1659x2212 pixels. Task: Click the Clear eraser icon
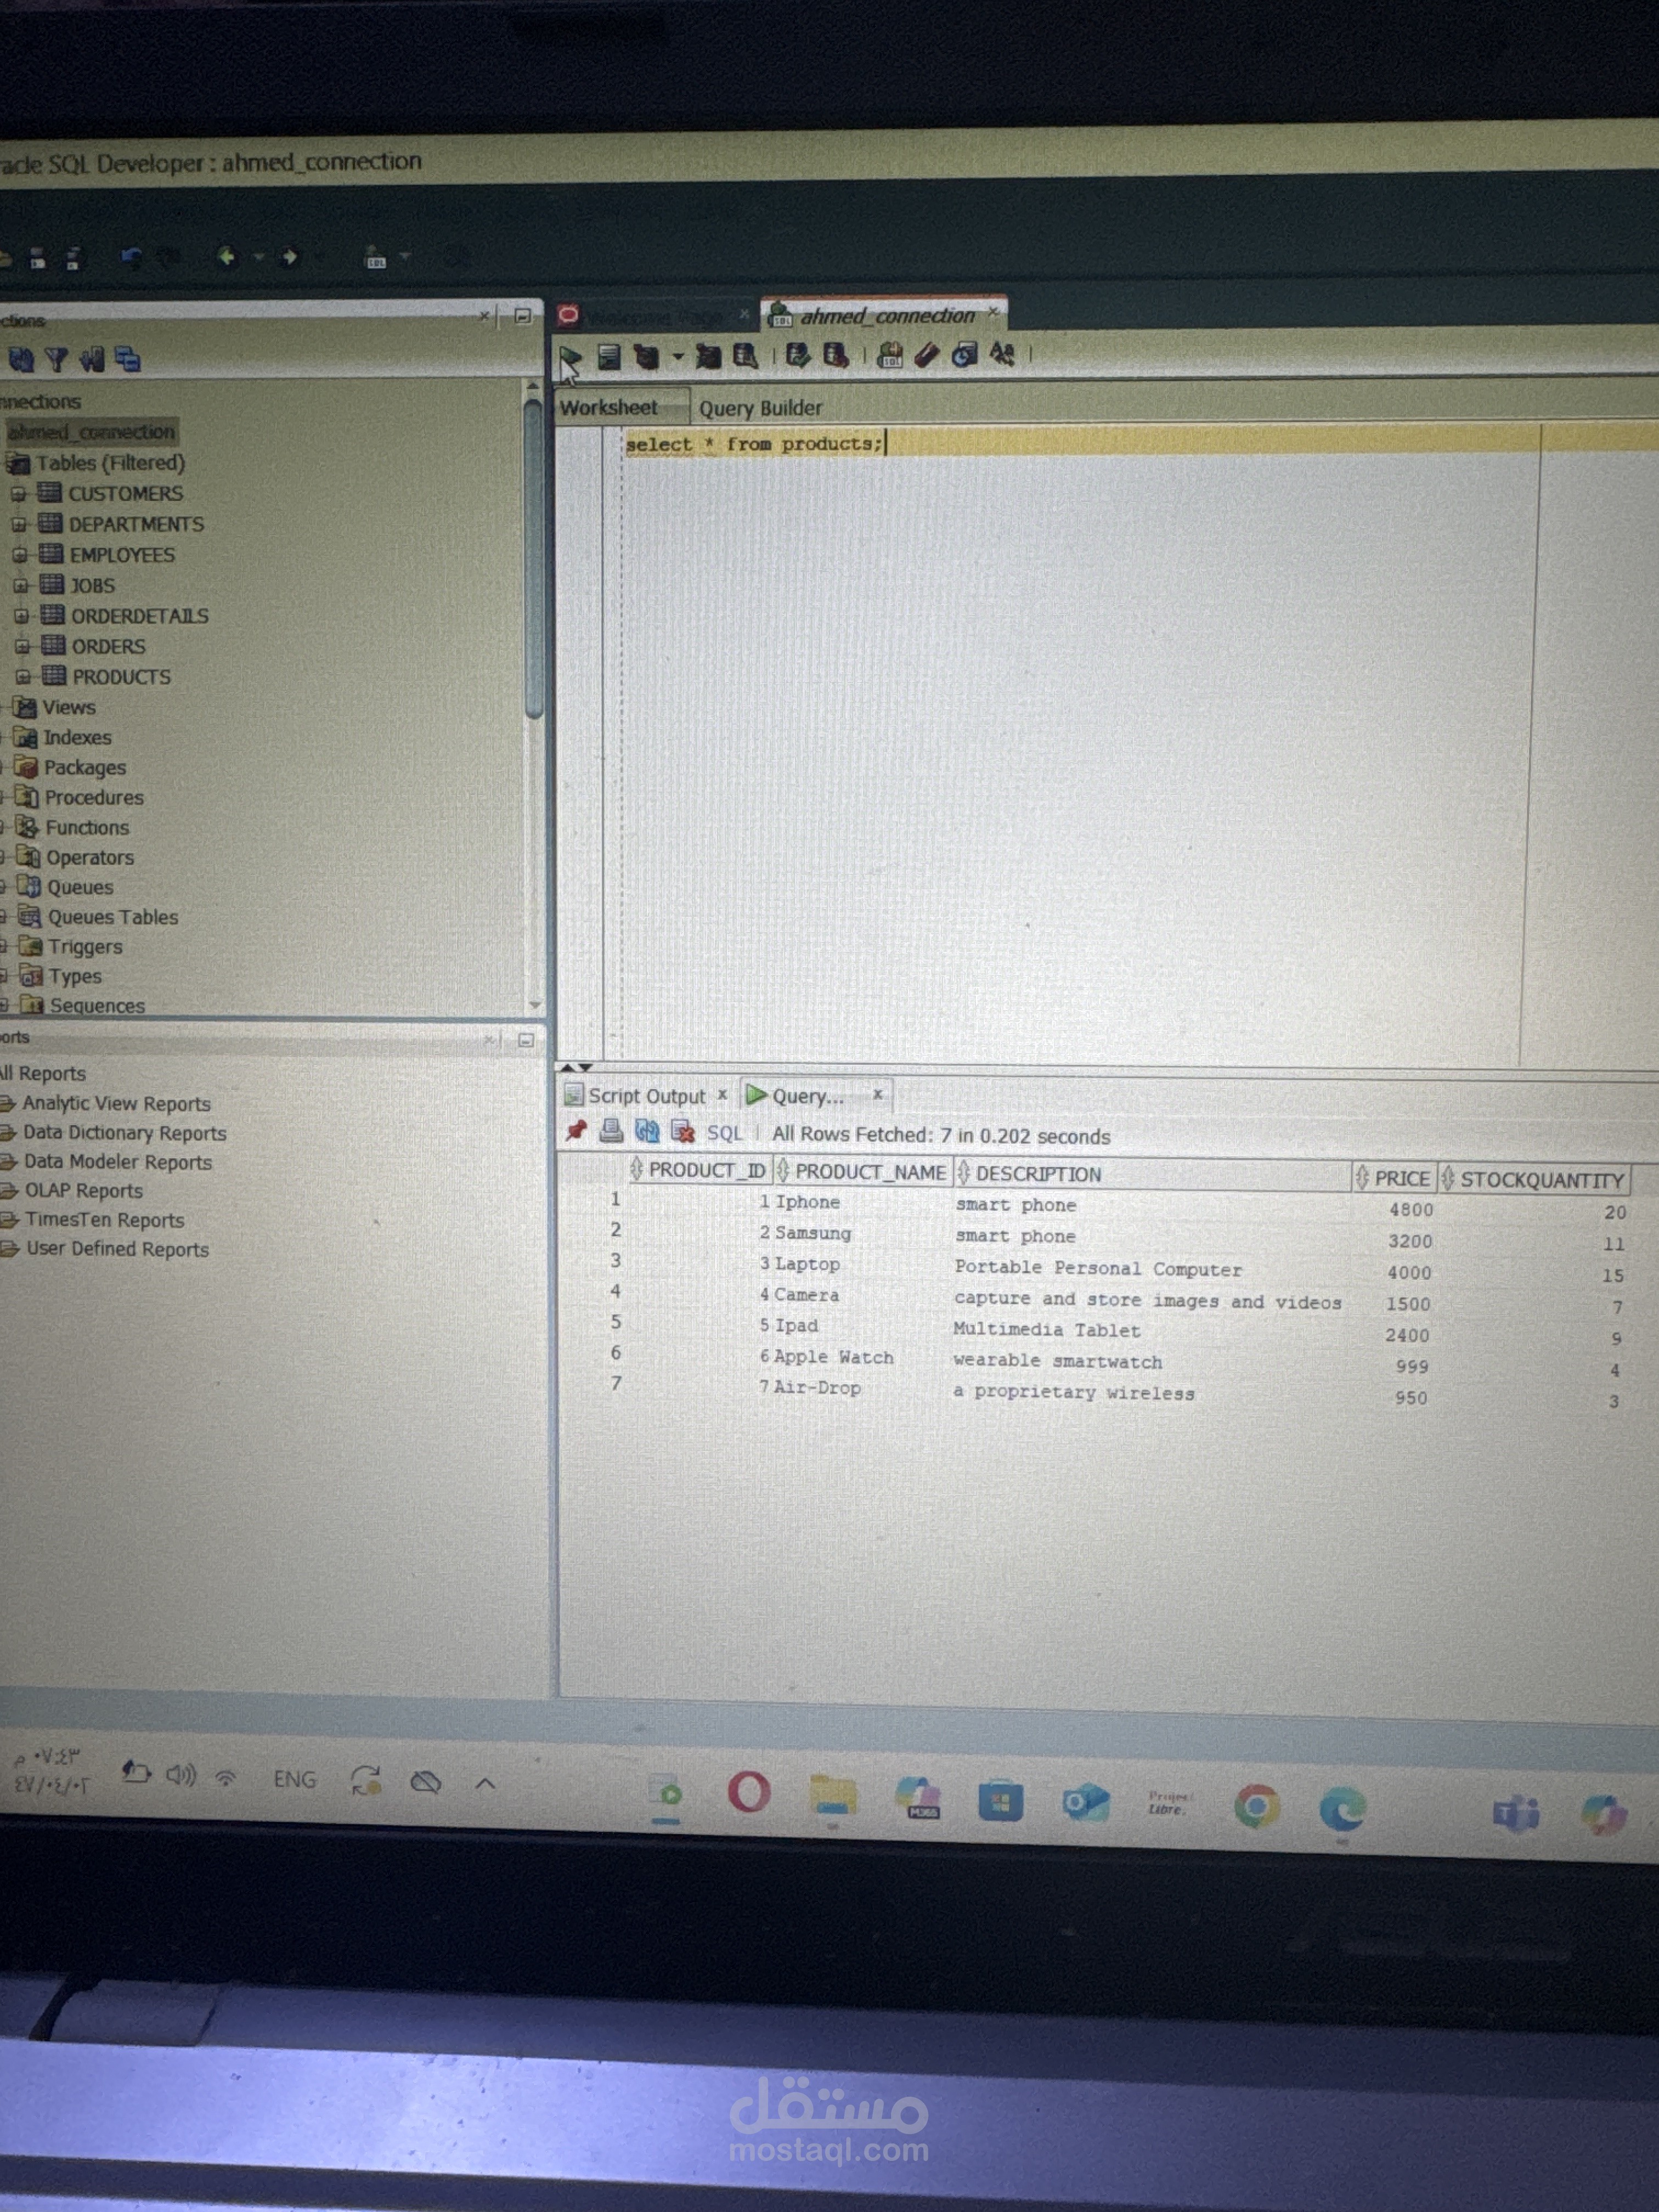[x=926, y=355]
